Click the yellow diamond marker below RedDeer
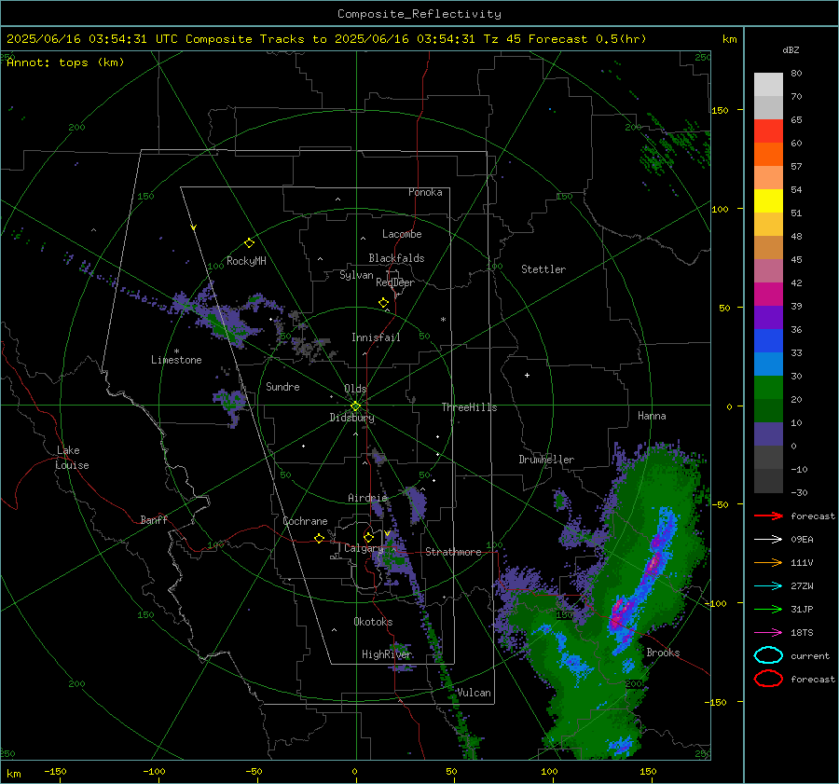The height and width of the screenshot is (784, 839). coord(383,303)
